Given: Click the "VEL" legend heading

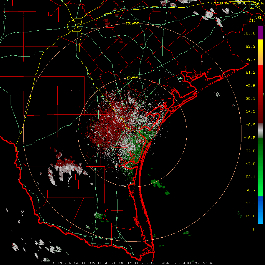Looking at the screenshot, I should (x=259, y=18).
